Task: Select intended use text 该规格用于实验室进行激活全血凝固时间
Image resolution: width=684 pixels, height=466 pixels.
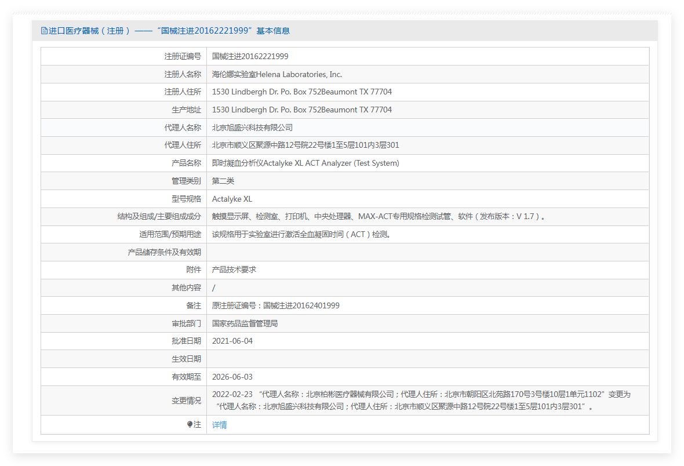Action: tap(301, 234)
